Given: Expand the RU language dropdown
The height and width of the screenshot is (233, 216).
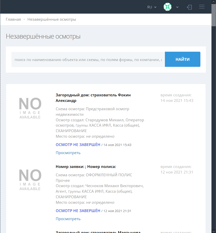Looking at the screenshot, I should (152, 7).
